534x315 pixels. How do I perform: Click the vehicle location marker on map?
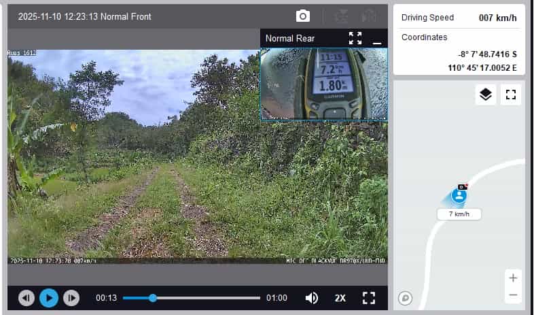tap(459, 196)
